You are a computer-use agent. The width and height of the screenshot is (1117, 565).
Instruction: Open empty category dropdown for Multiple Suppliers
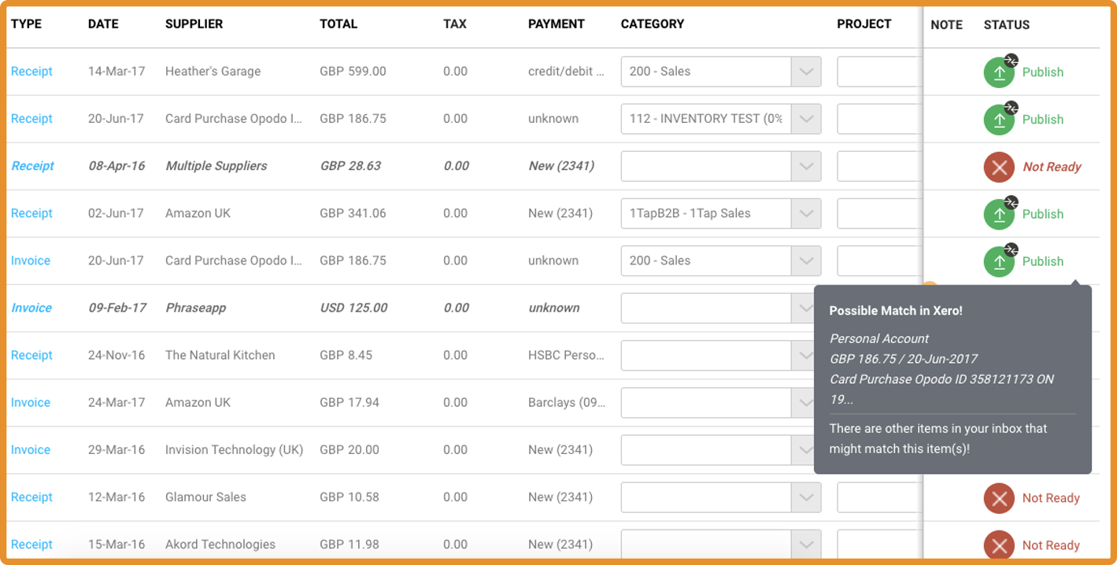point(805,166)
